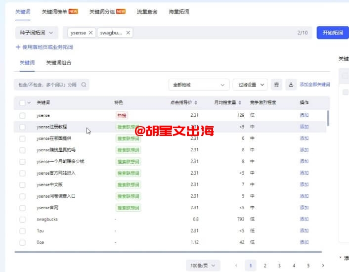Switch to the 流量查询 tab
This screenshot has width=349, height=272.
pos(147,12)
